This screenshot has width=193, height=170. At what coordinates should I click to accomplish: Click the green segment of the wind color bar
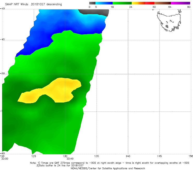point(122,3)
